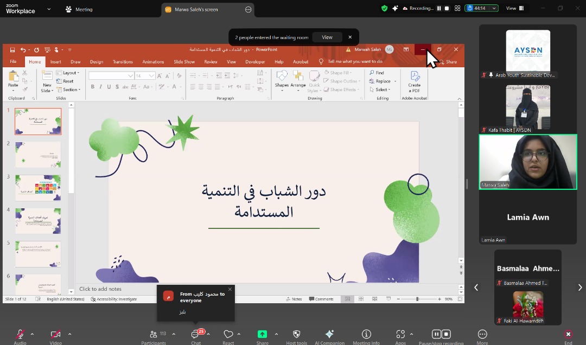The width and height of the screenshot is (586, 345).
Task: Pause the recording from the top bar
Action: (439, 9)
